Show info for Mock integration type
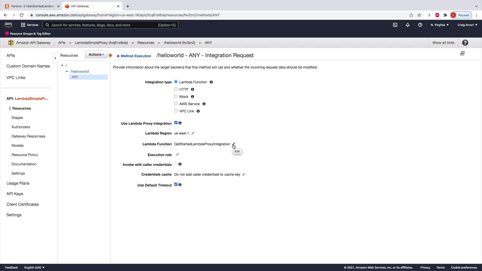Image resolution: width=482 pixels, height=271 pixels. [x=192, y=96]
